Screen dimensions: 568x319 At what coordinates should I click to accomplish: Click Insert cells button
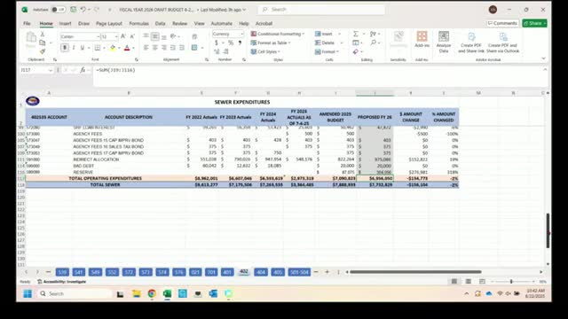click(323, 34)
